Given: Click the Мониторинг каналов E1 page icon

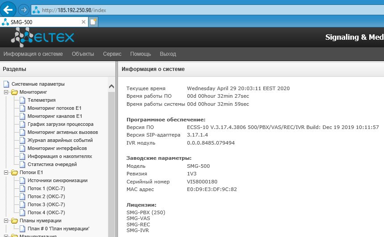Looking at the screenshot, I should point(22,116).
